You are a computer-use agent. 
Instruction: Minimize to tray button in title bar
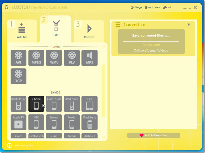(185, 8)
